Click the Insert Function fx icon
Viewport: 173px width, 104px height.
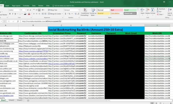(18, 21)
